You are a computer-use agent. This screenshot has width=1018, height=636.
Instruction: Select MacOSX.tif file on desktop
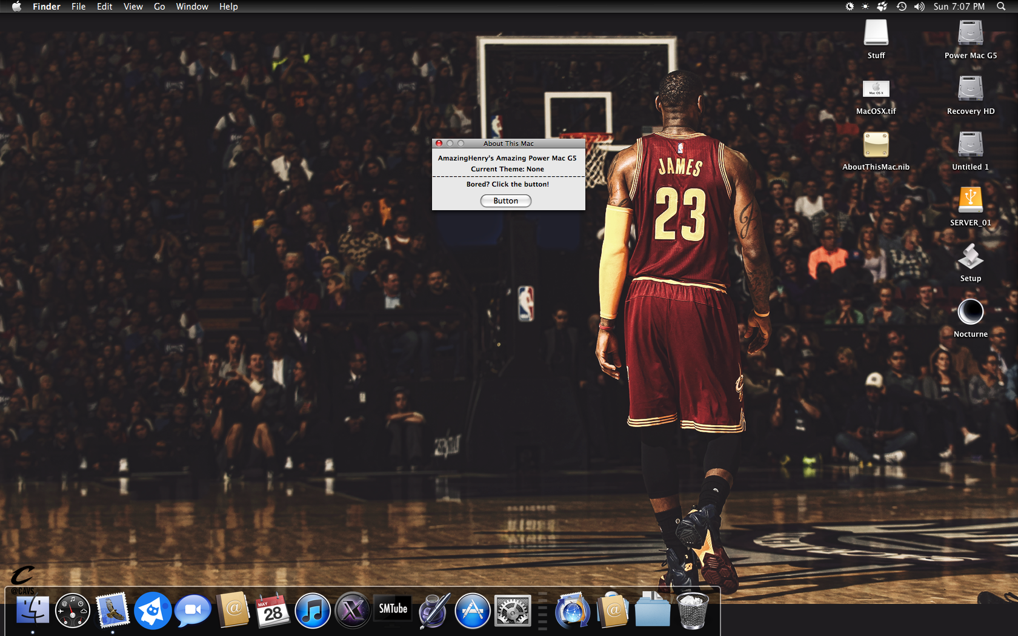tap(876, 88)
